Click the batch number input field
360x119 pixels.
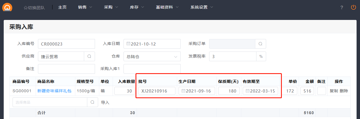[157, 91]
